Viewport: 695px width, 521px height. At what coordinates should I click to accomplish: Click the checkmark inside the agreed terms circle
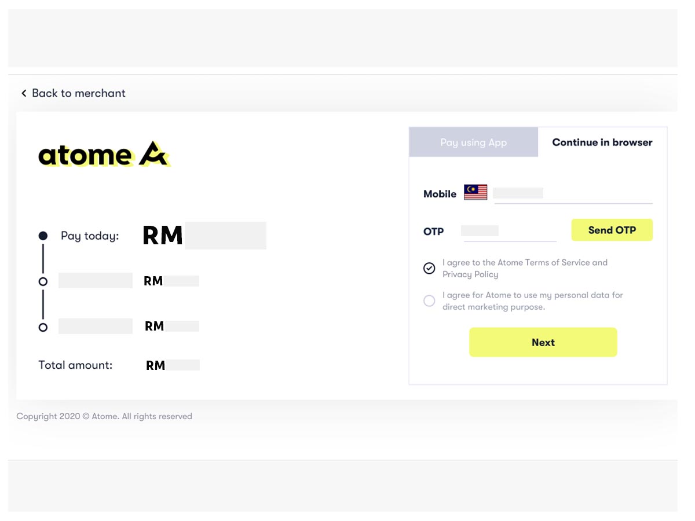click(x=429, y=268)
